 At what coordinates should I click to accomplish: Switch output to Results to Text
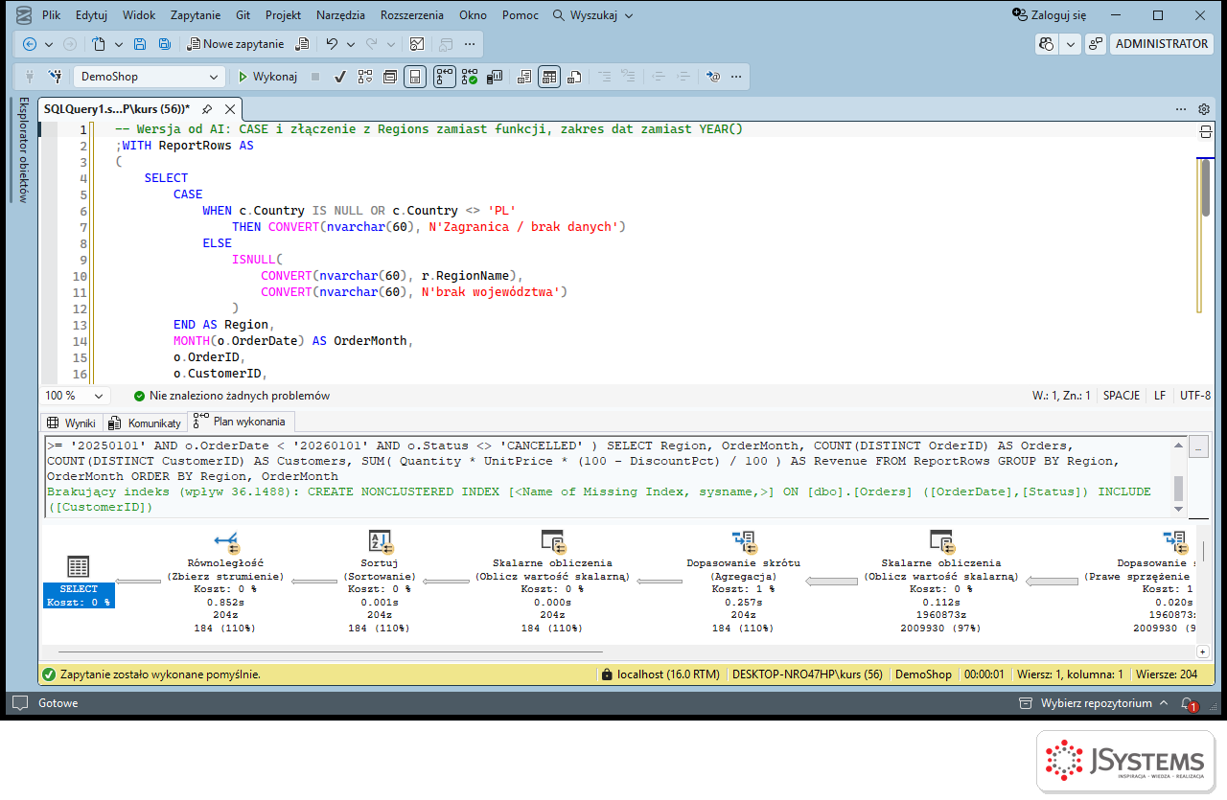523,77
